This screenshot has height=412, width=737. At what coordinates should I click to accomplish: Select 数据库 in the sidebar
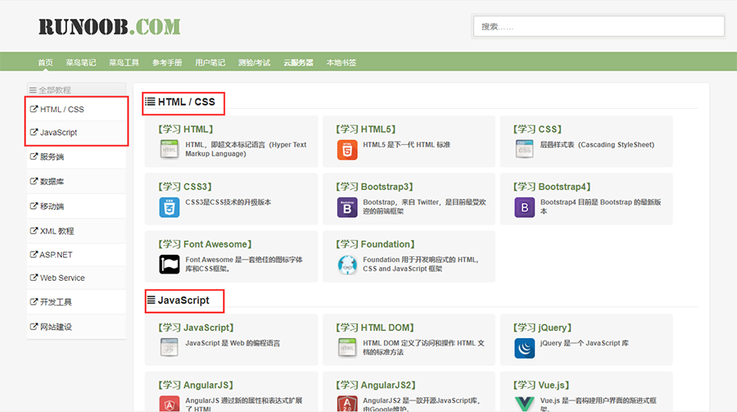(x=76, y=182)
